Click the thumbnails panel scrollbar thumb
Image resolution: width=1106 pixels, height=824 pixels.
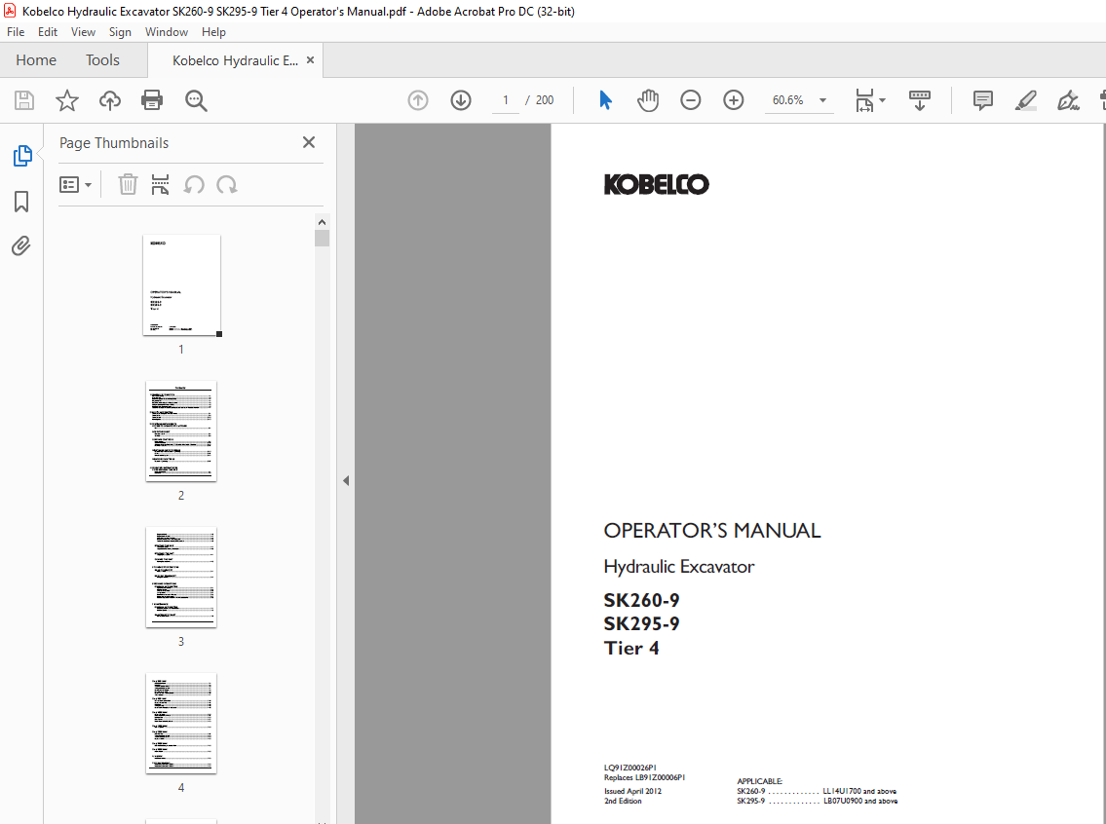(x=323, y=239)
